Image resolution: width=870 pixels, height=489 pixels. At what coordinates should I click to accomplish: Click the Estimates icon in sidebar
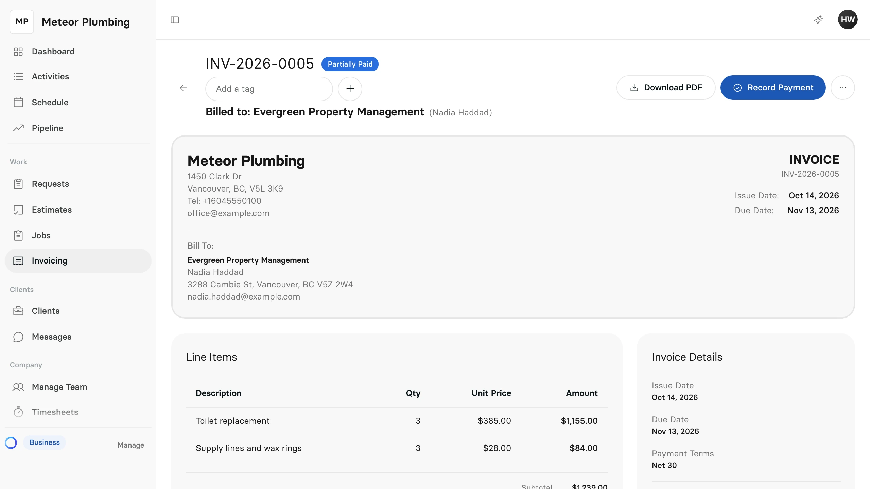click(x=18, y=210)
